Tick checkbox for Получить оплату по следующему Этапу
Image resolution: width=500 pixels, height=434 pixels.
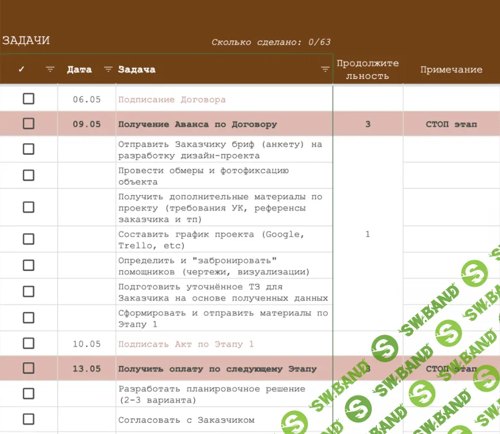point(29,369)
